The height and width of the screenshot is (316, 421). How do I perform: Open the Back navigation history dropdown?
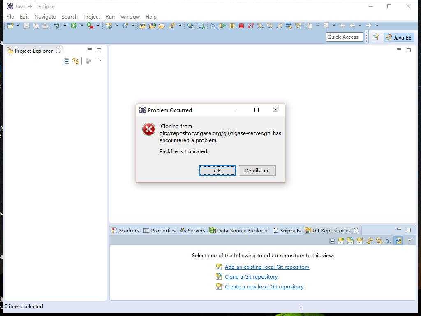360,26
